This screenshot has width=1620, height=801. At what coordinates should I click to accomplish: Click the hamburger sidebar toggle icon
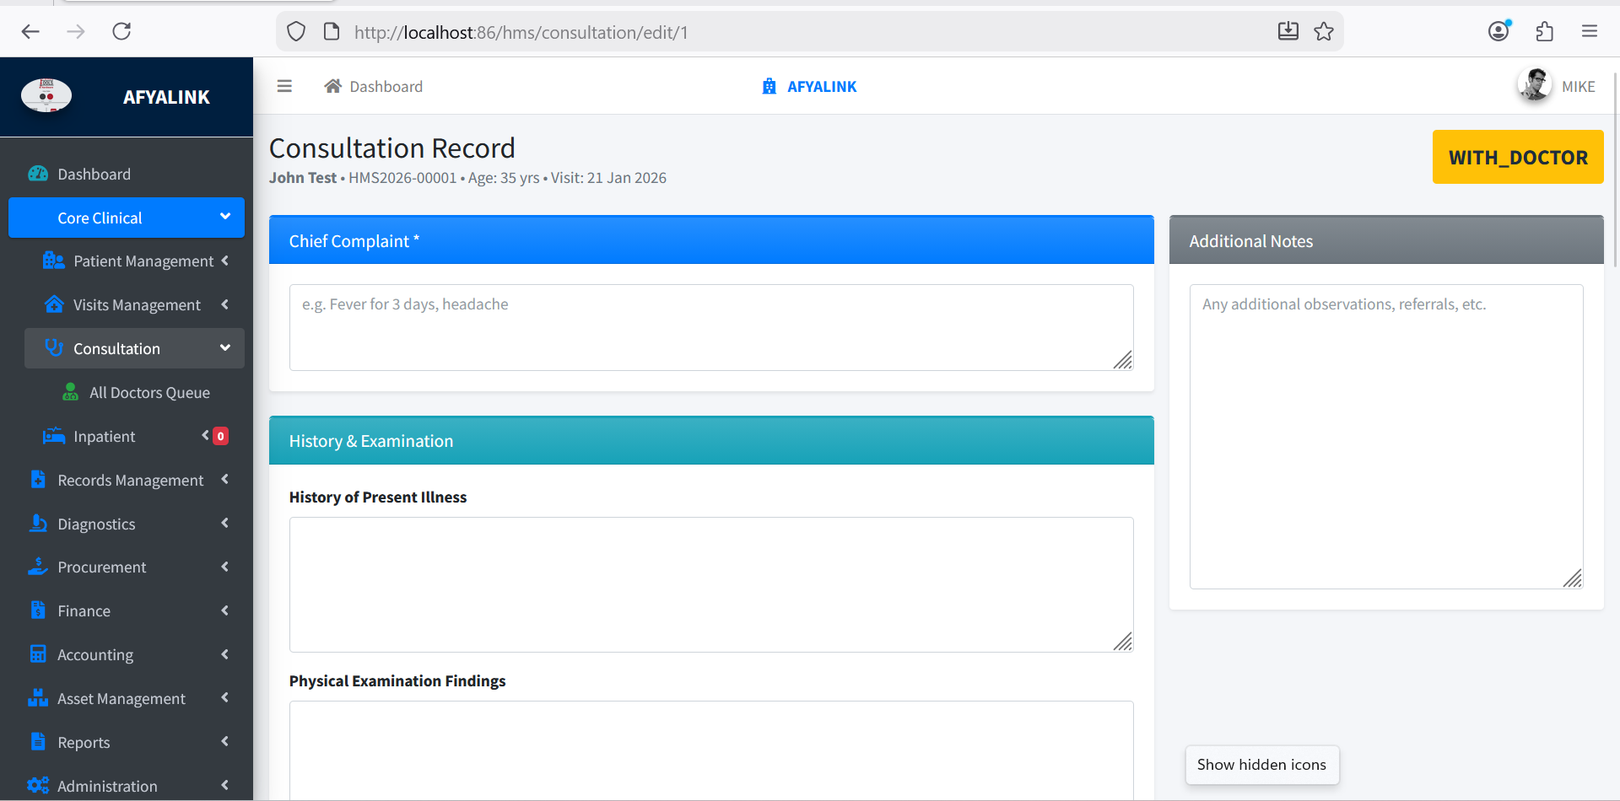click(x=284, y=86)
